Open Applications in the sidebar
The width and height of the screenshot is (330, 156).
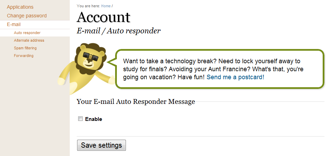(20, 7)
